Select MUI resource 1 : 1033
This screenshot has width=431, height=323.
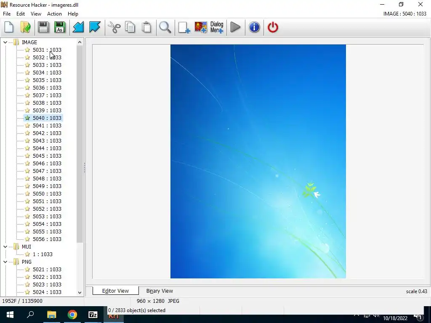coord(43,254)
